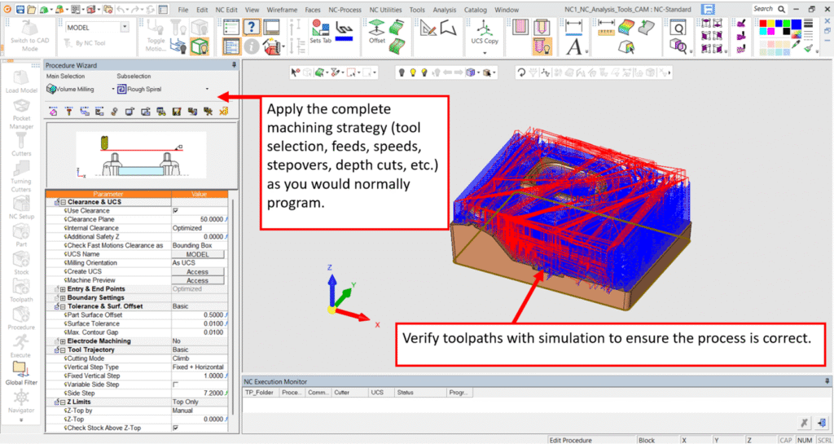Click the triangle ruler sketch icon

(x=428, y=28)
